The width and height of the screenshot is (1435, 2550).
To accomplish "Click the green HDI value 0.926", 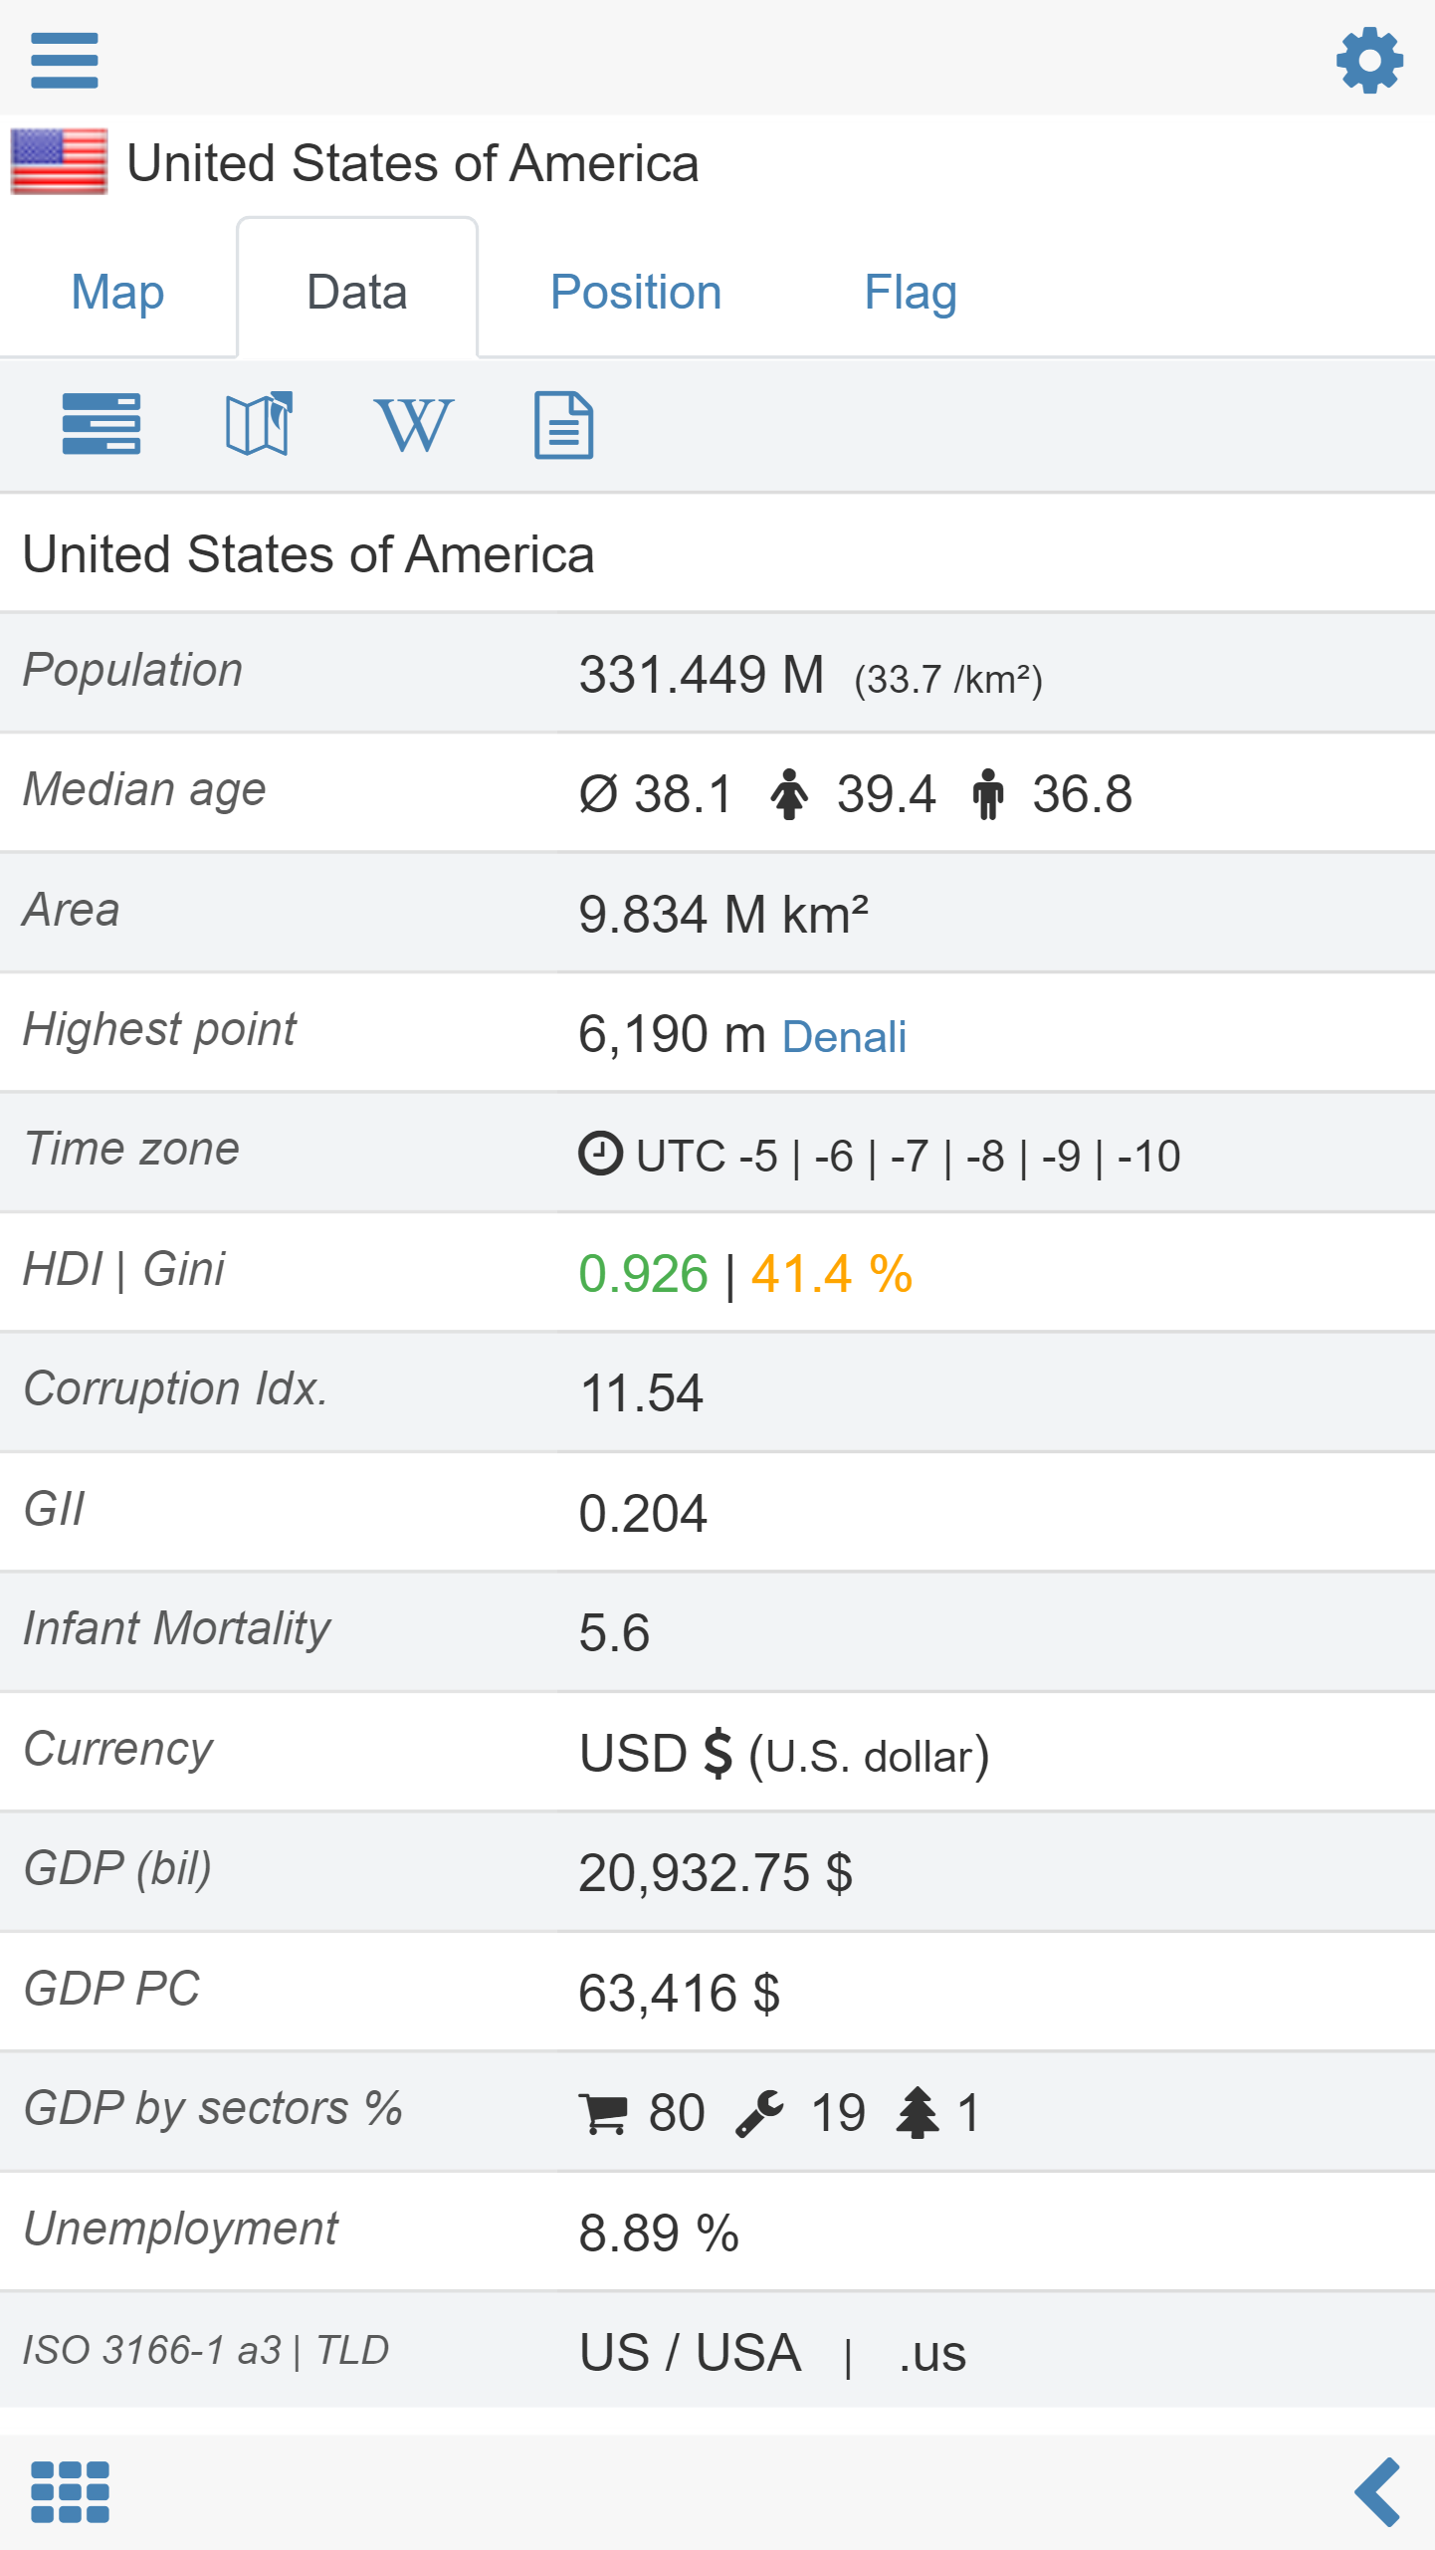I will pyautogui.click(x=643, y=1273).
